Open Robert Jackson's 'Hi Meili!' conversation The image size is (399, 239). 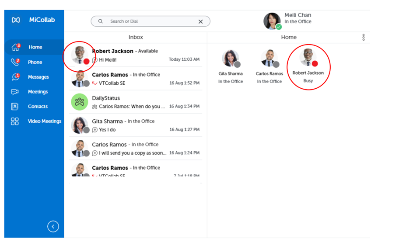coord(136,55)
